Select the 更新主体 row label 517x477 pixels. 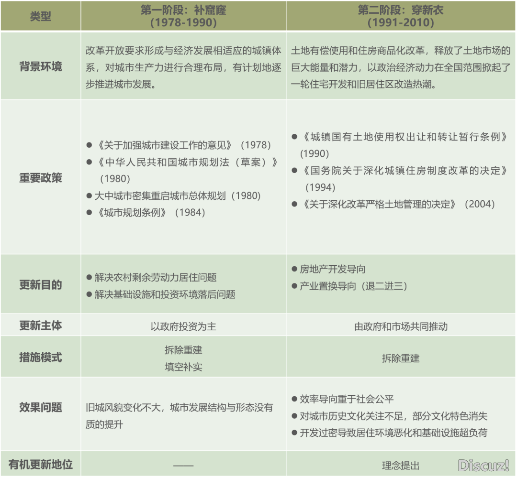[x=40, y=325]
